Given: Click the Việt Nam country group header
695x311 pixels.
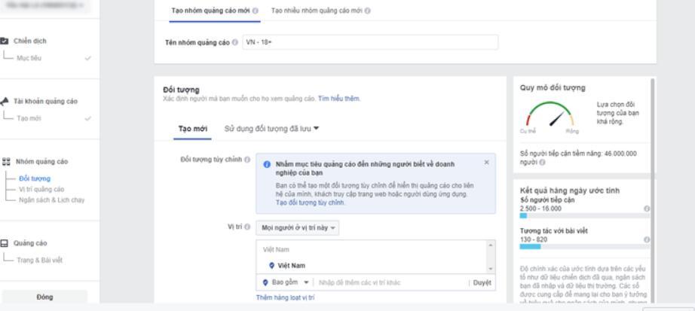Looking at the screenshot, I should pyautogui.click(x=276, y=250).
